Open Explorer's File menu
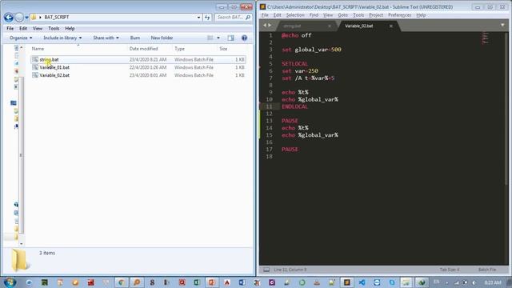 (10, 29)
